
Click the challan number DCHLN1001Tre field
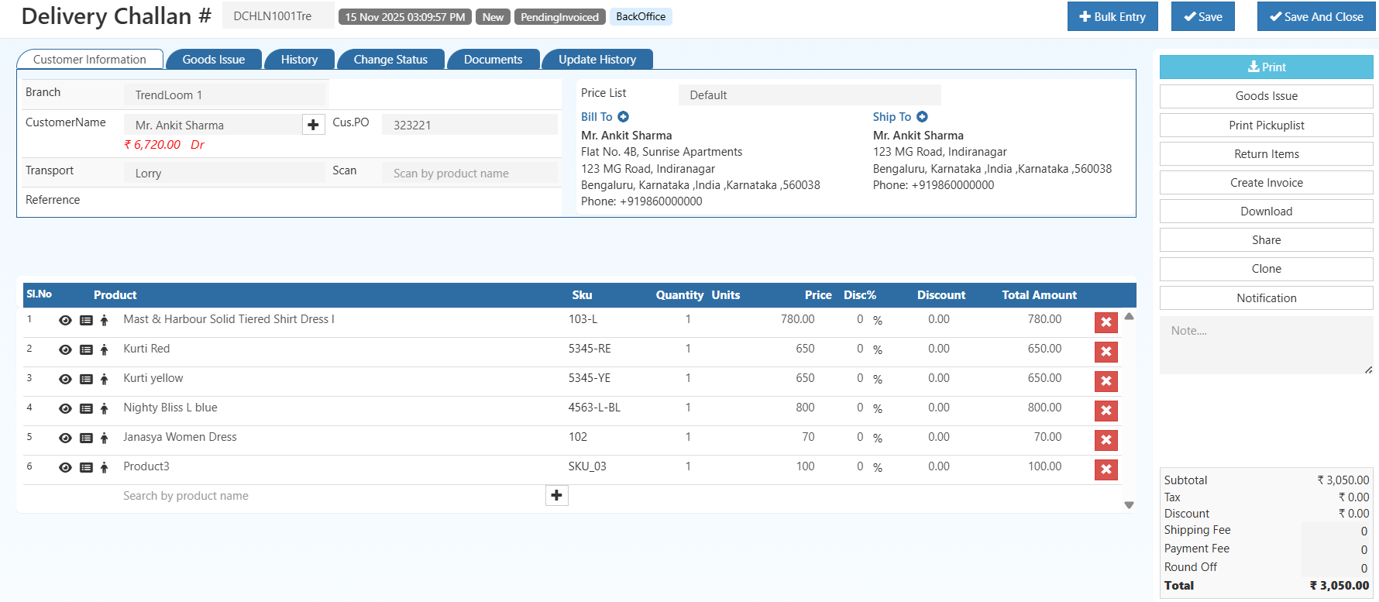tap(278, 16)
